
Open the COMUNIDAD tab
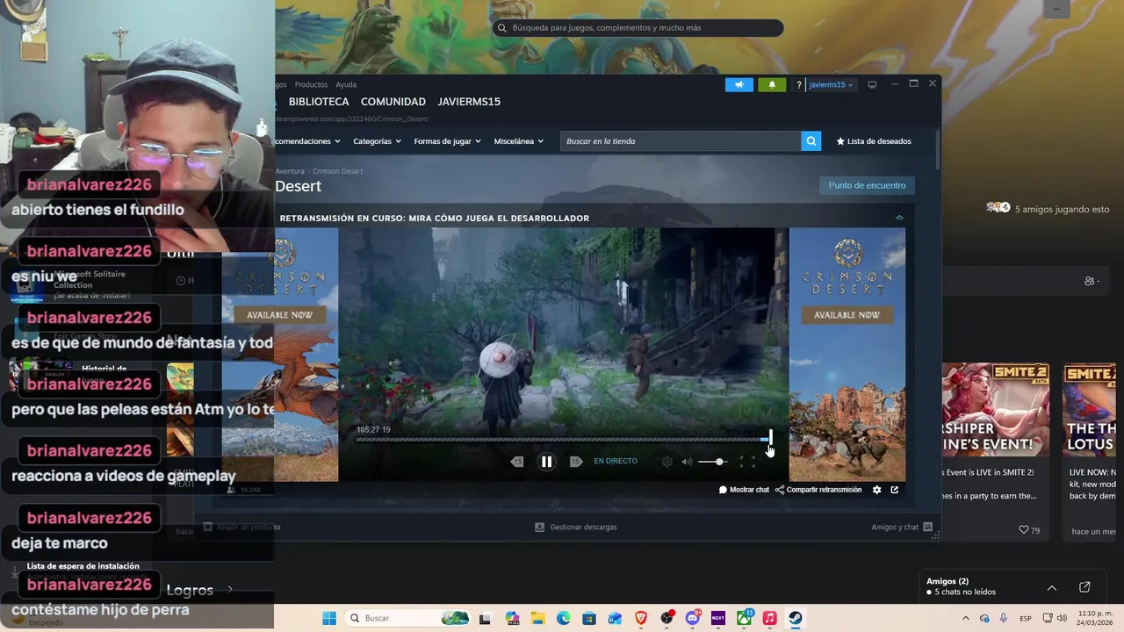[x=393, y=102]
